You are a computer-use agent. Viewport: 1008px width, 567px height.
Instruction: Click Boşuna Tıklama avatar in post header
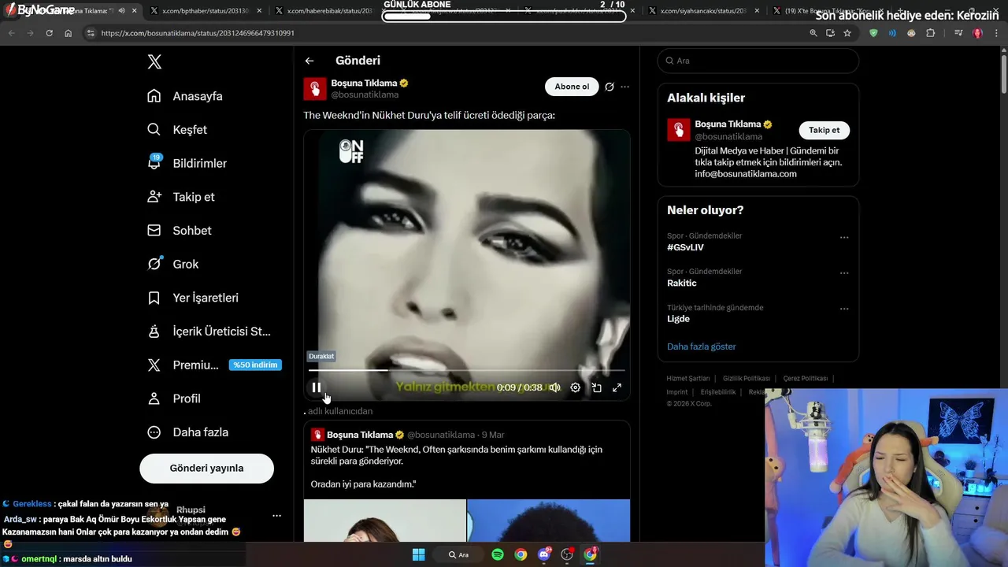pos(315,88)
